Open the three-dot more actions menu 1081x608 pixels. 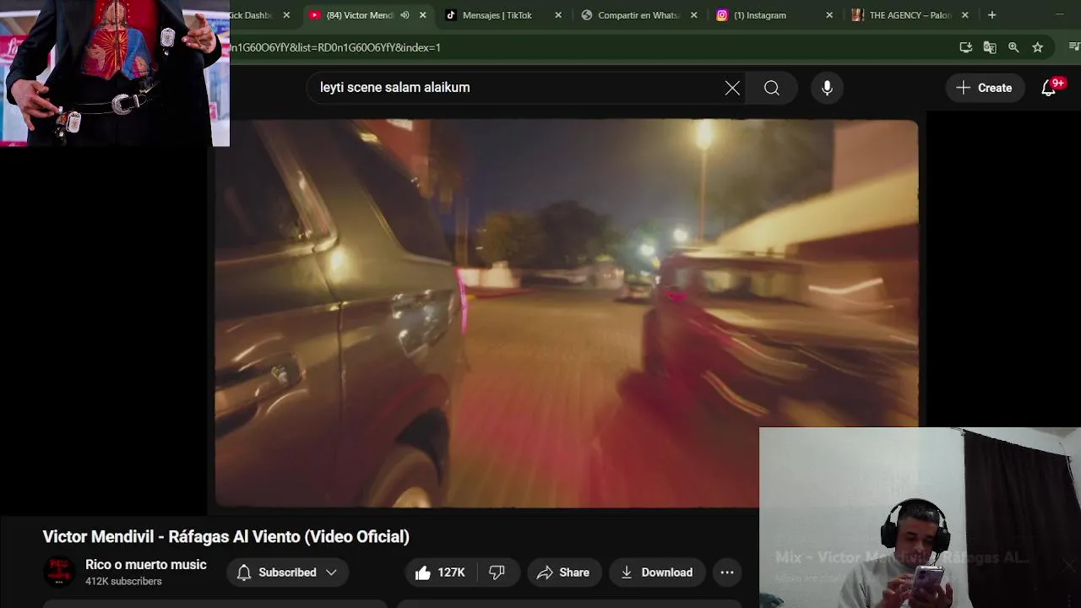click(727, 573)
